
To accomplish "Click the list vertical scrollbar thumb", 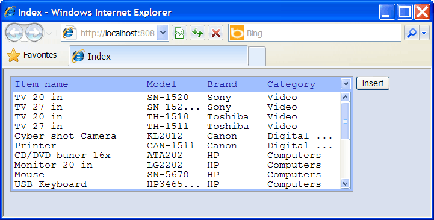I will [345, 121].
